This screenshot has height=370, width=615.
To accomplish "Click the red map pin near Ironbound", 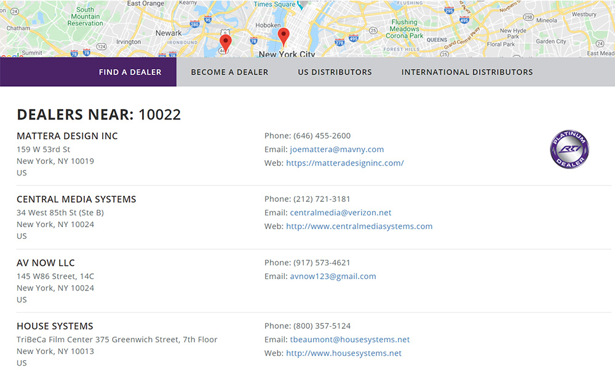I will (x=226, y=44).
